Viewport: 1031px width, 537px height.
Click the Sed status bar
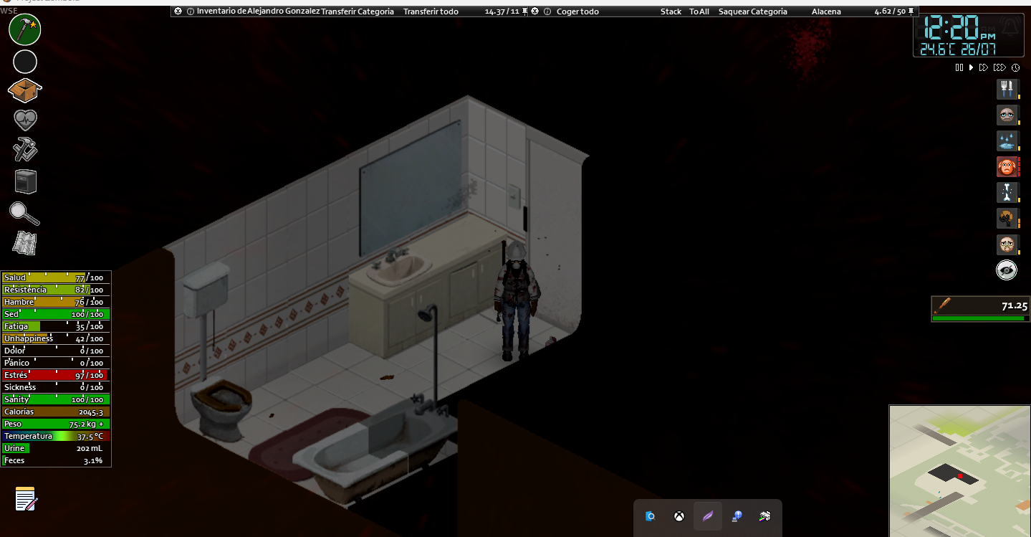point(56,314)
